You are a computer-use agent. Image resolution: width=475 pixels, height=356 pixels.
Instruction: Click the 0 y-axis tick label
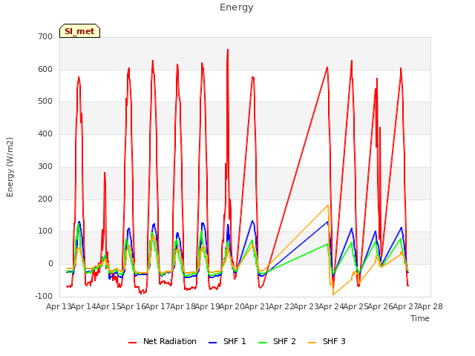tap(50, 264)
